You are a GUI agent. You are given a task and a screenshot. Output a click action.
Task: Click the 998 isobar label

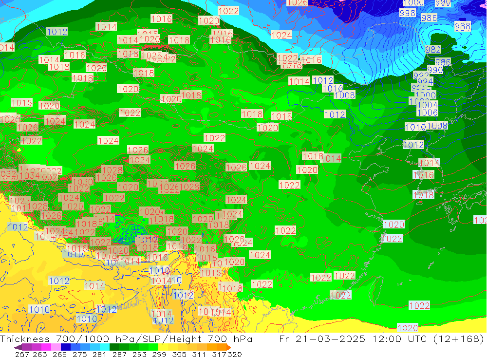point(408,13)
